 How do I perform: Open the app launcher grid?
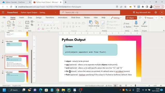tap(3, 12)
